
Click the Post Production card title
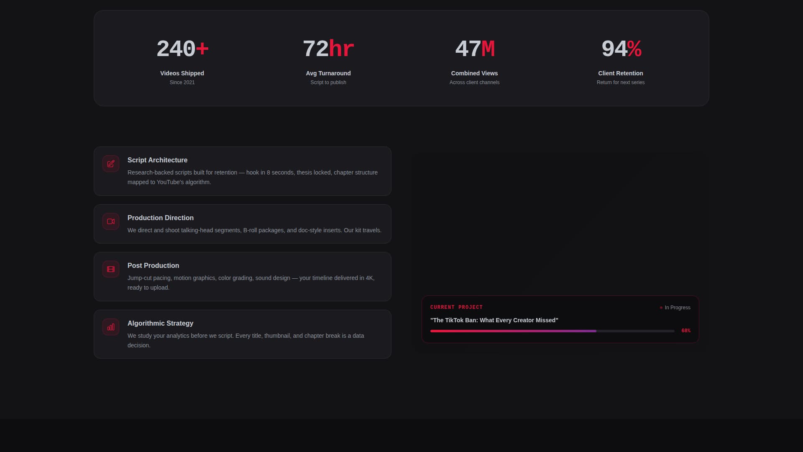pos(153,265)
